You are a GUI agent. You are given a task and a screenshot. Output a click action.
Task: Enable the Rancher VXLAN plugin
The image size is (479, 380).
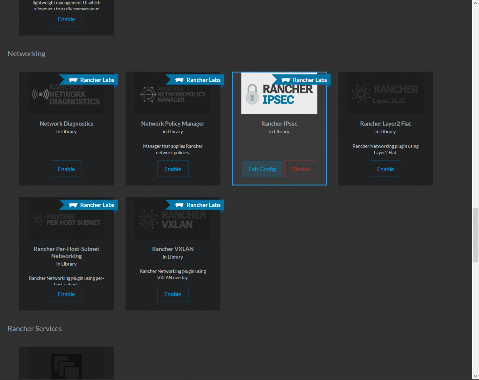pos(173,294)
